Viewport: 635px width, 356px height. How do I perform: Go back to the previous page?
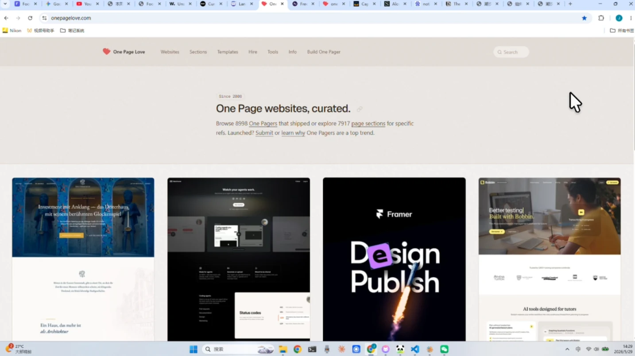coord(6,18)
